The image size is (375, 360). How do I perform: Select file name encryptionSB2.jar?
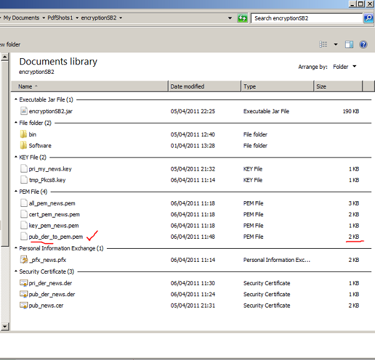click(x=51, y=111)
